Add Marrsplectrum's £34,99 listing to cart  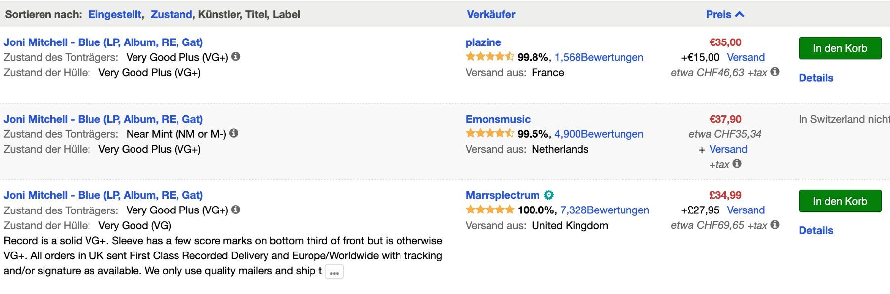(840, 201)
